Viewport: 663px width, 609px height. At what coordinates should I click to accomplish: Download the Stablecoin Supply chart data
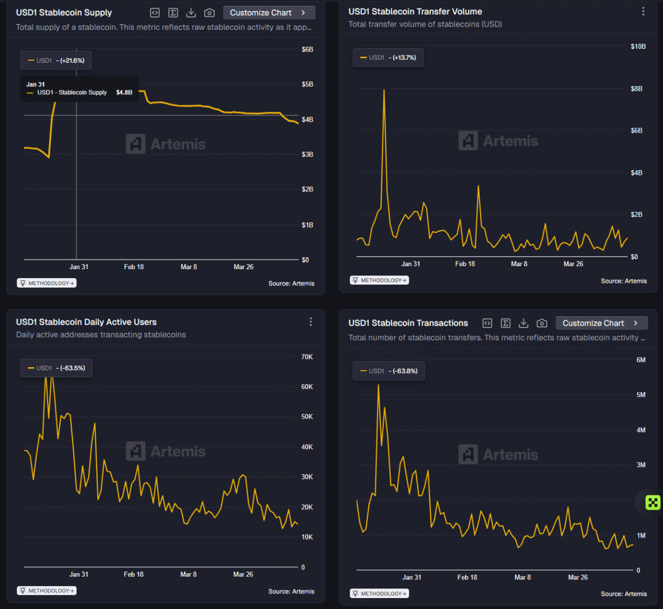[191, 13]
